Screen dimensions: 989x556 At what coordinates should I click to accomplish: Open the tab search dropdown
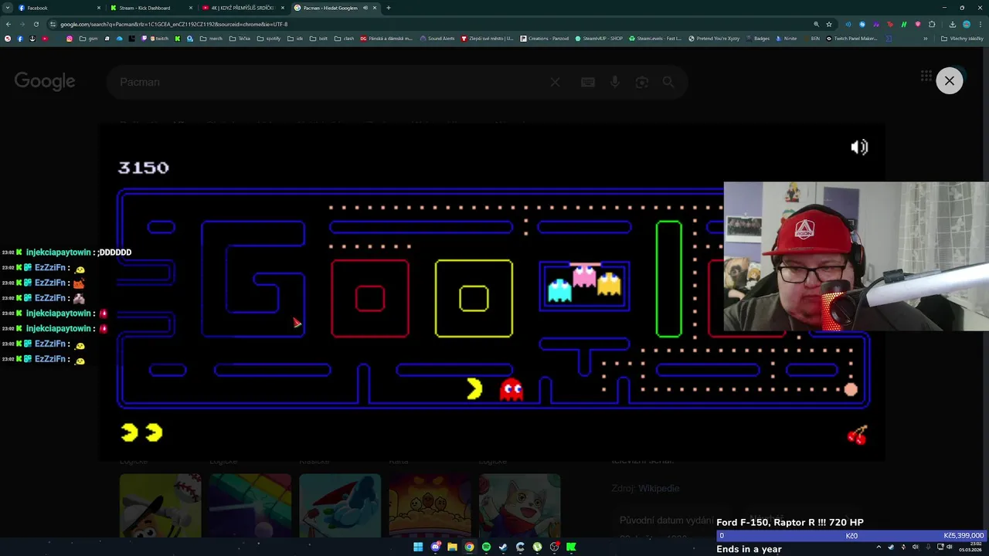click(8, 8)
